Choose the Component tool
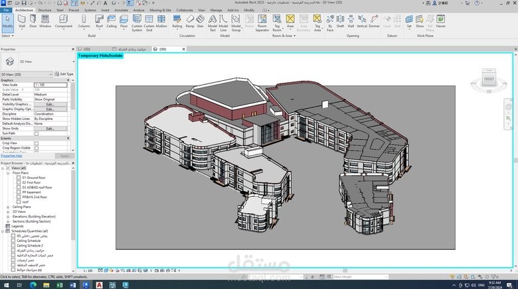Image resolution: width=518 pixels, height=289 pixels. 64,21
